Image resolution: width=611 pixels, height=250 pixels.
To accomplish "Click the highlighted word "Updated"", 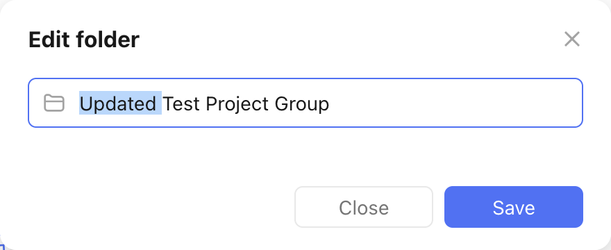I will (117, 103).
